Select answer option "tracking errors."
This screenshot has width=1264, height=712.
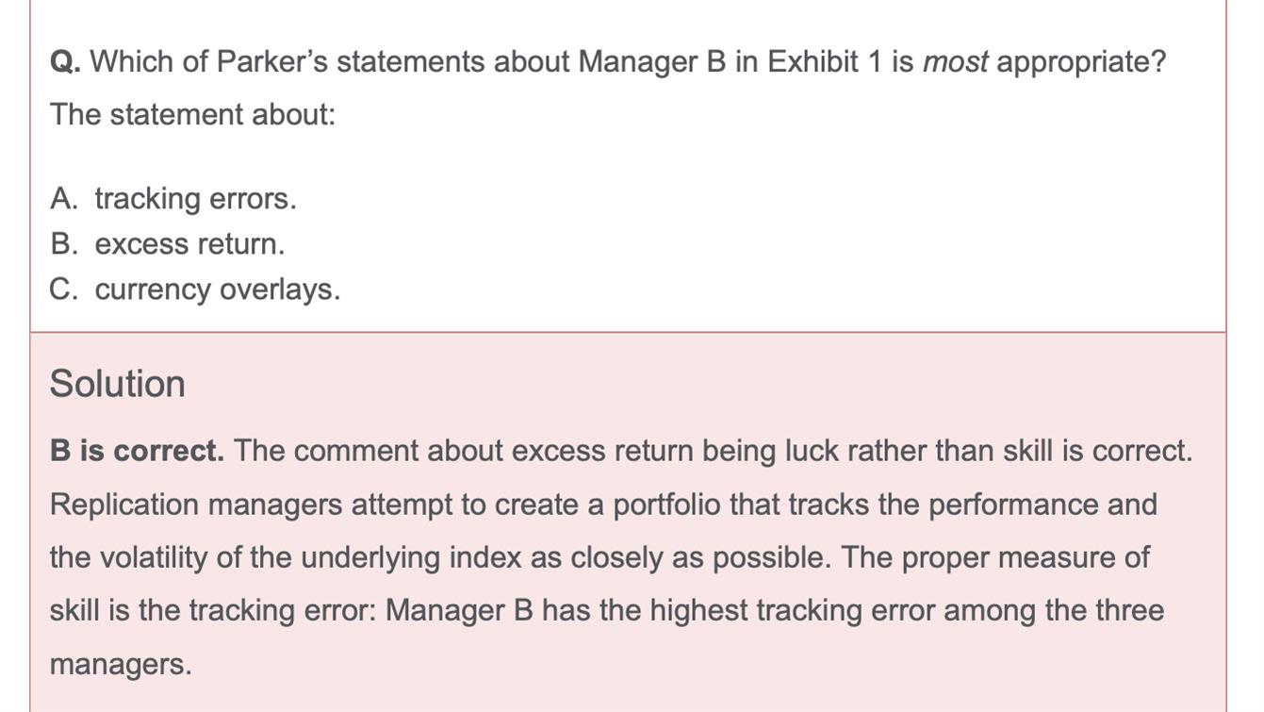(x=195, y=199)
